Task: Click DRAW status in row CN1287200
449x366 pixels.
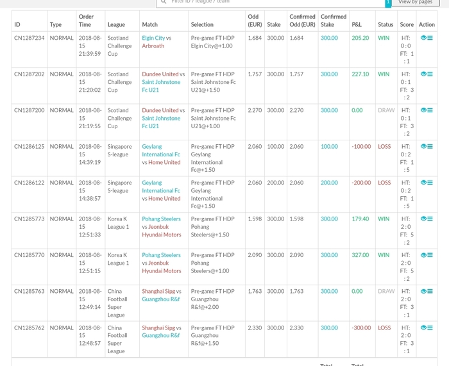Action: pos(386,110)
